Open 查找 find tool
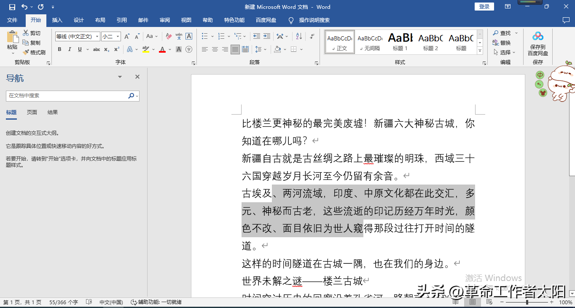This screenshot has height=308, width=575. click(502, 33)
